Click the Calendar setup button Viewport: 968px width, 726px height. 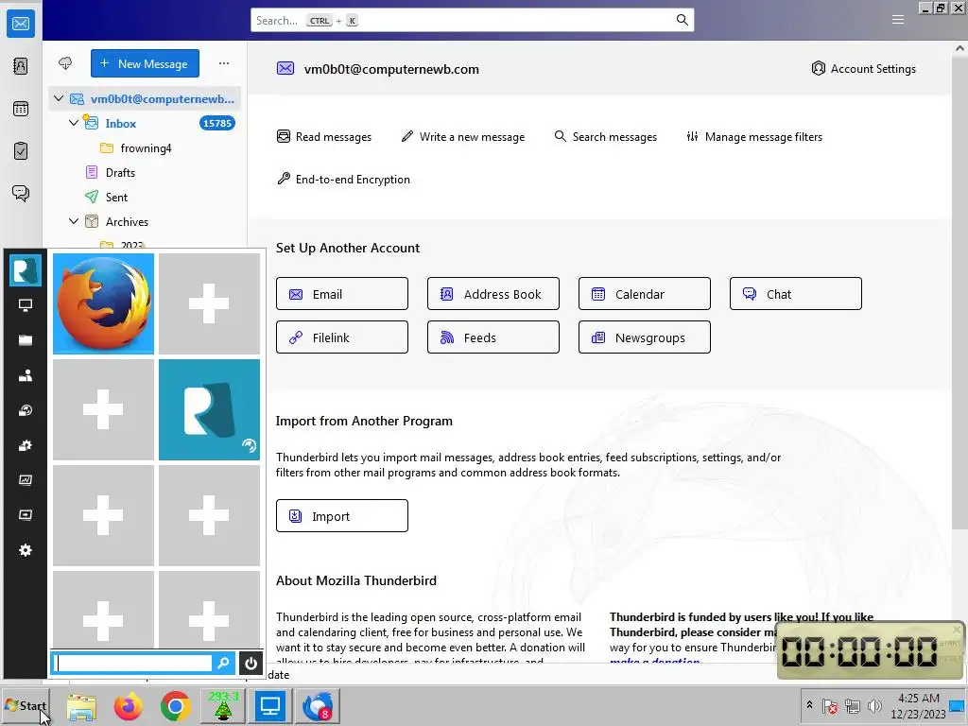645,293
